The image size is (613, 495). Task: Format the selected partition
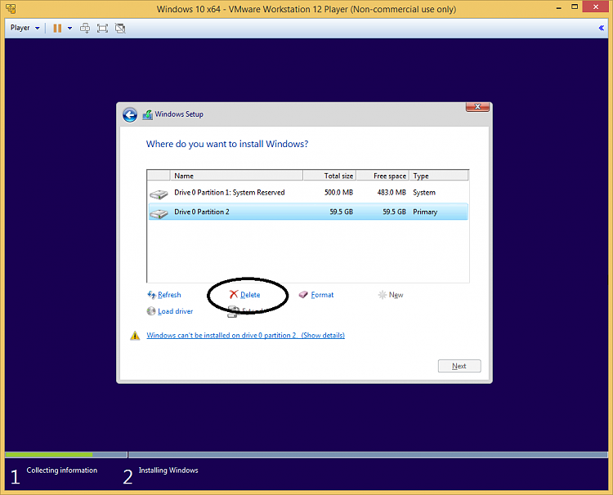(322, 295)
